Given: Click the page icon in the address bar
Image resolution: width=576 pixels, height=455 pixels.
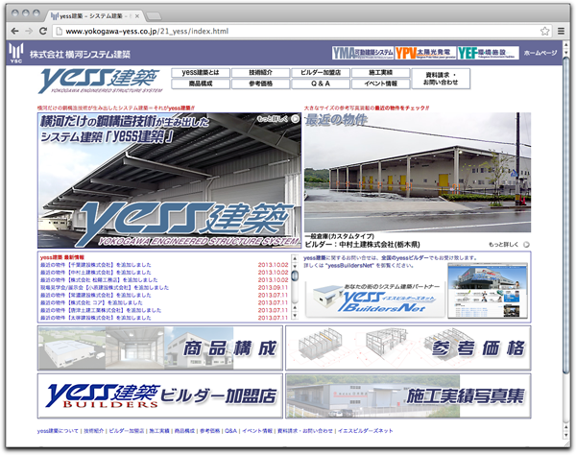Looking at the screenshot, I should (59, 32).
